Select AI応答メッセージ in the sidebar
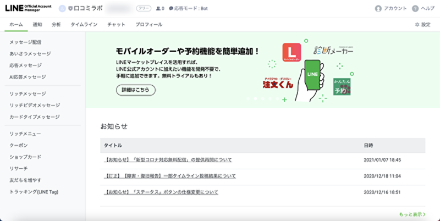This screenshot has width=440, height=221. [28, 77]
